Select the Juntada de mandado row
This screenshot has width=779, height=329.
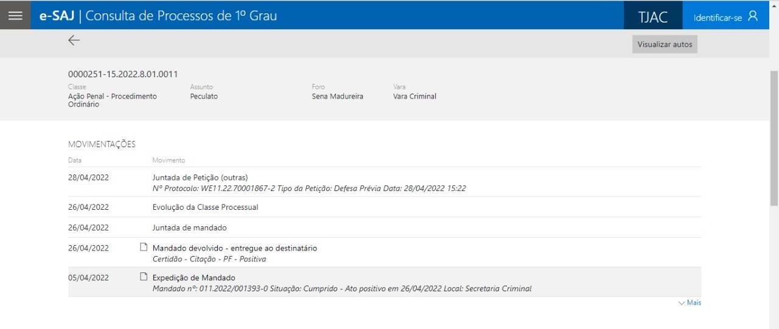coord(189,228)
